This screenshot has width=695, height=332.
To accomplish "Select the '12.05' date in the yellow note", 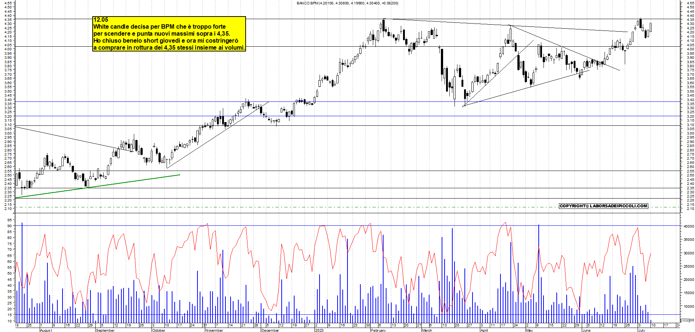I will (x=101, y=20).
